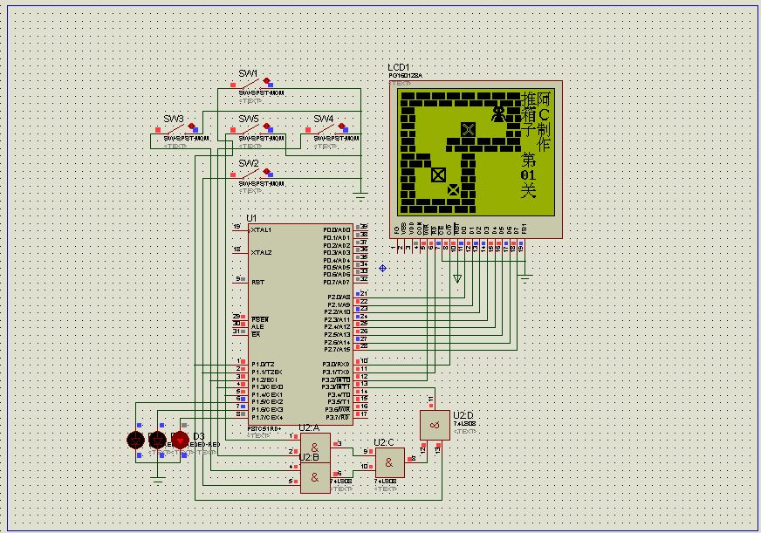Click the U2:C gate label
The image size is (761, 533).
pyautogui.click(x=384, y=443)
